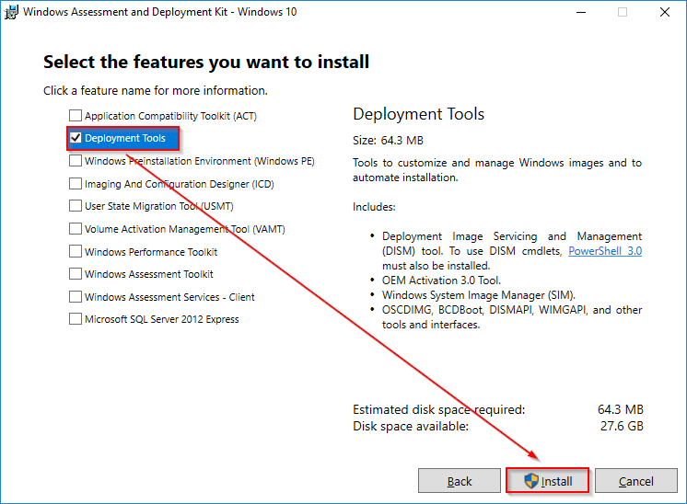
Task: Select User State Migration Tool (USMT) label
Action: 159,206
